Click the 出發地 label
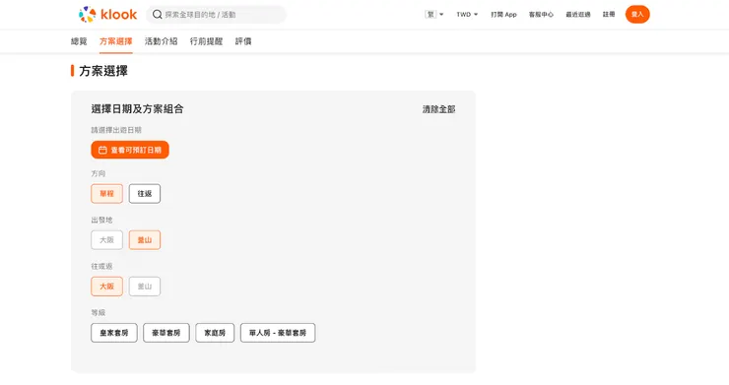The width and height of the screenshot is (729, 385). 101,220
